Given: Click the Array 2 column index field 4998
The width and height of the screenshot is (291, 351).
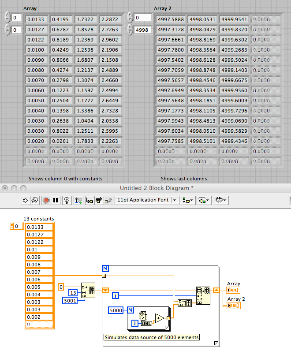Looking at the screenshot, I should [x=142, y=30].
